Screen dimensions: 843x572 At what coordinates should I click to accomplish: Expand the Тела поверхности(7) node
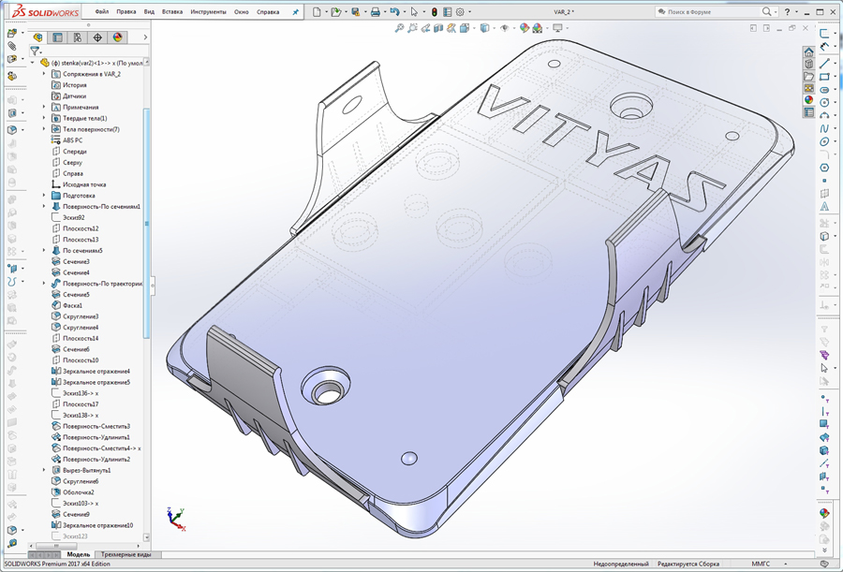pos(44,129)
